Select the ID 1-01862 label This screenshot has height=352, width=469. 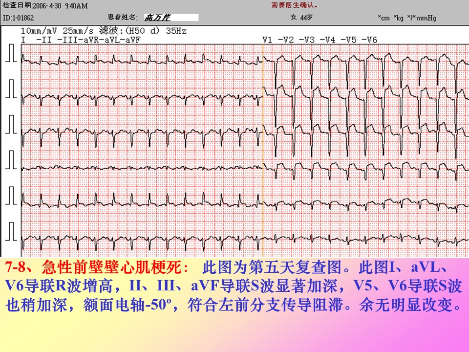coord(18,18)
